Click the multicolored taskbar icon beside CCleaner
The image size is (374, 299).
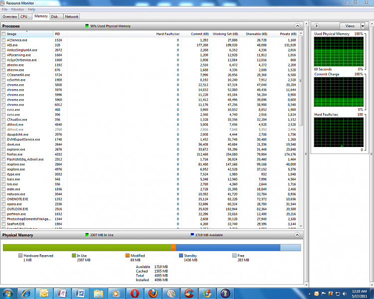(207, 294)
